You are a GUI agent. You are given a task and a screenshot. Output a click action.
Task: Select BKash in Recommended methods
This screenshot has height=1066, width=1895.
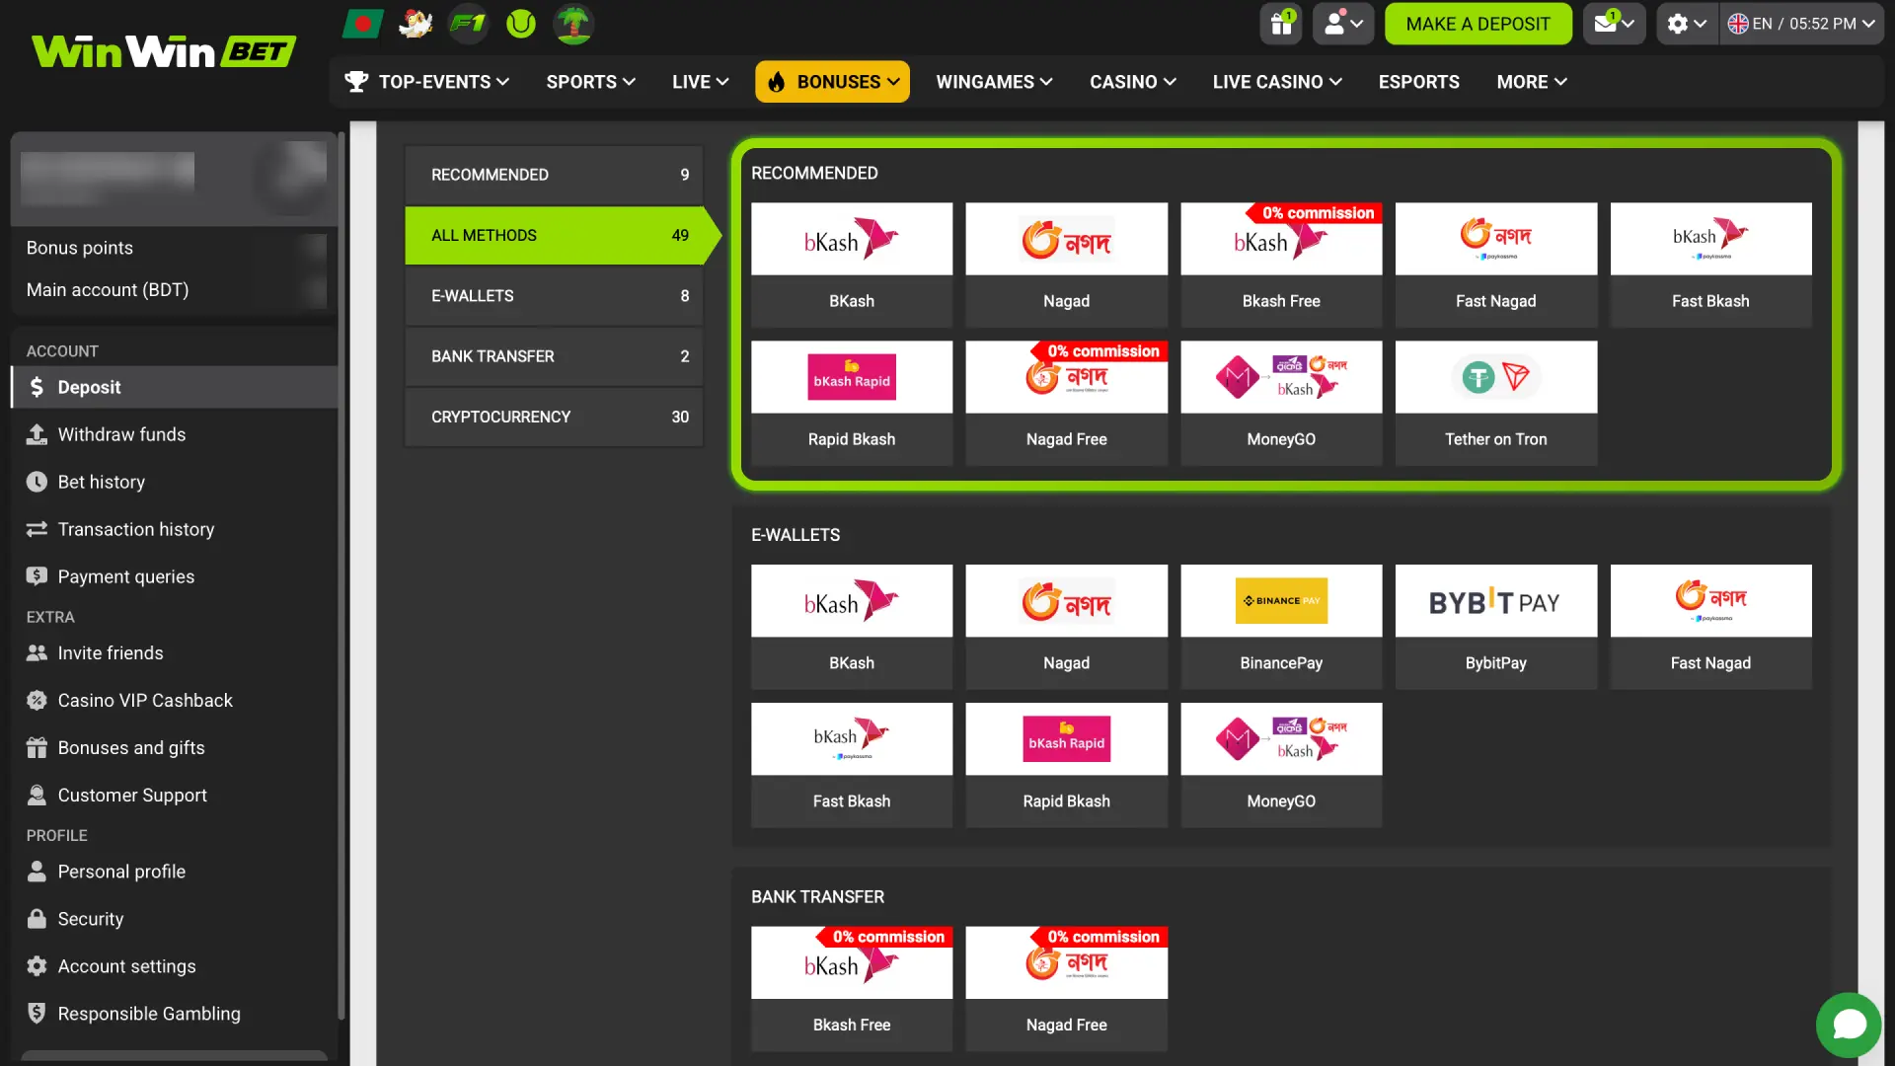(852, 265)
